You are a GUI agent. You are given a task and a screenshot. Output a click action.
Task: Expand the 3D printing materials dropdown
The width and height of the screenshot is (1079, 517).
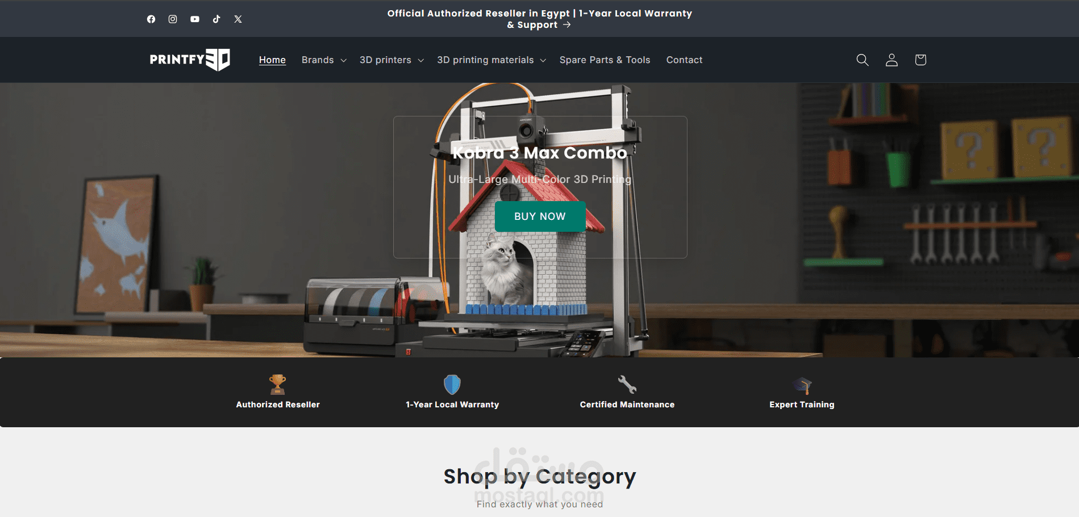491,60
